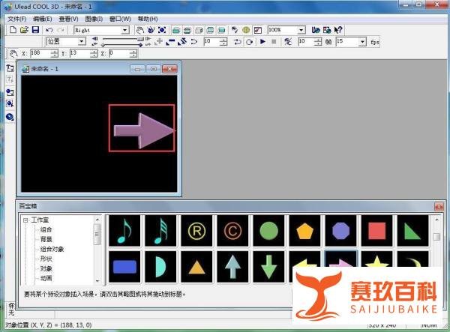Click the fifth teal face toggle icon
The height and width of the screenshot is (332, 450).
(221, 30)
